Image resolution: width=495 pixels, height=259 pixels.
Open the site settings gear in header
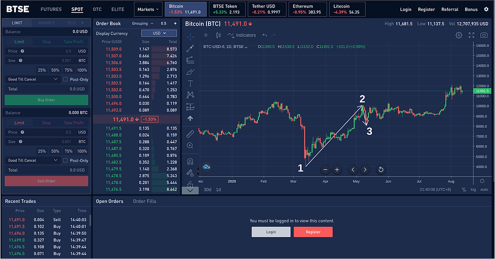pos(486,9)
